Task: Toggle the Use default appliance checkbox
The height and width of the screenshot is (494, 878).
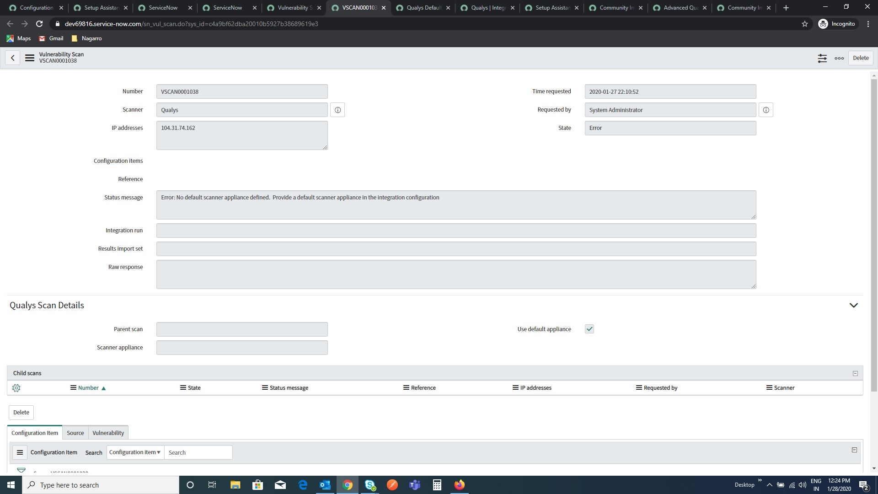Action: [x=589, y=329]
